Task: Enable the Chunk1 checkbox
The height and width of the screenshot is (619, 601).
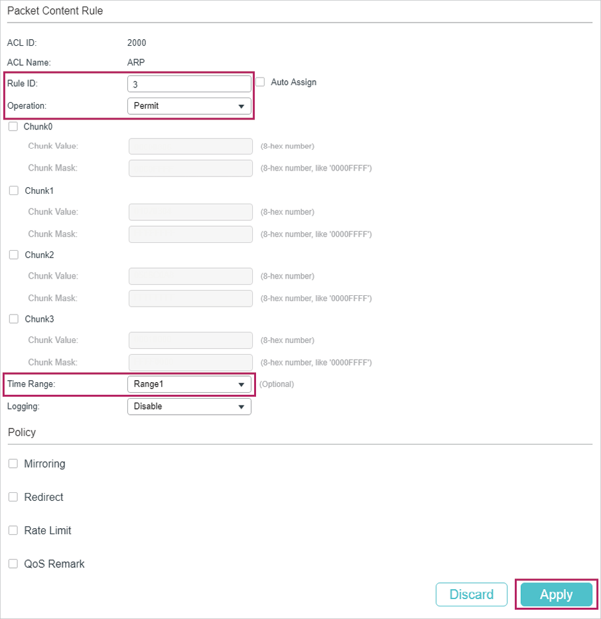Action: [x=13, y=190]
